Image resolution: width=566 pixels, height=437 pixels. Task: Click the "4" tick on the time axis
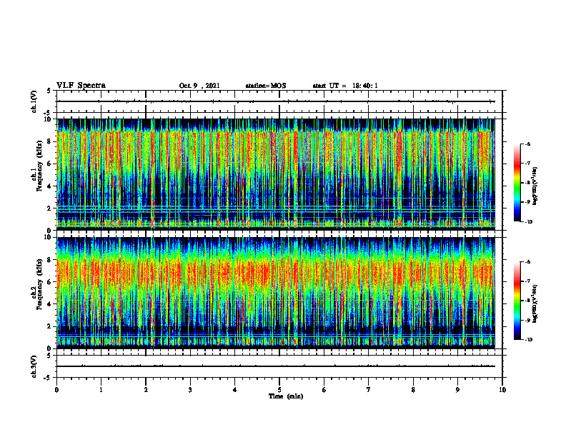(x=234, y=390)
